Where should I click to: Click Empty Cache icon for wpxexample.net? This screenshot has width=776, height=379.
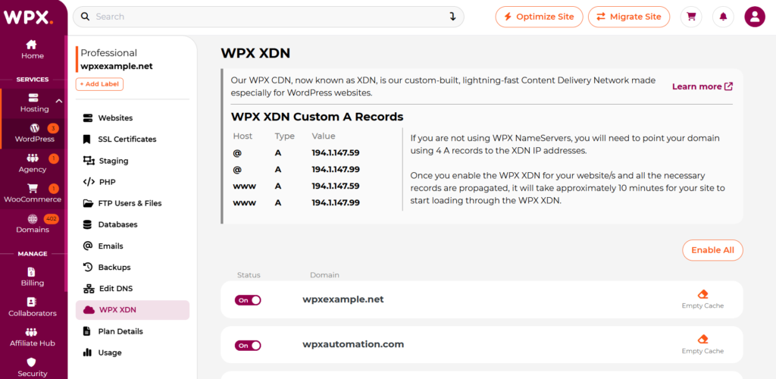702,294
